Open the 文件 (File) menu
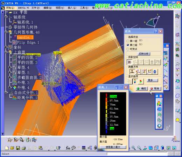This screenshot has width=182, height=157. pyautogui.click(x=36, y=8)
